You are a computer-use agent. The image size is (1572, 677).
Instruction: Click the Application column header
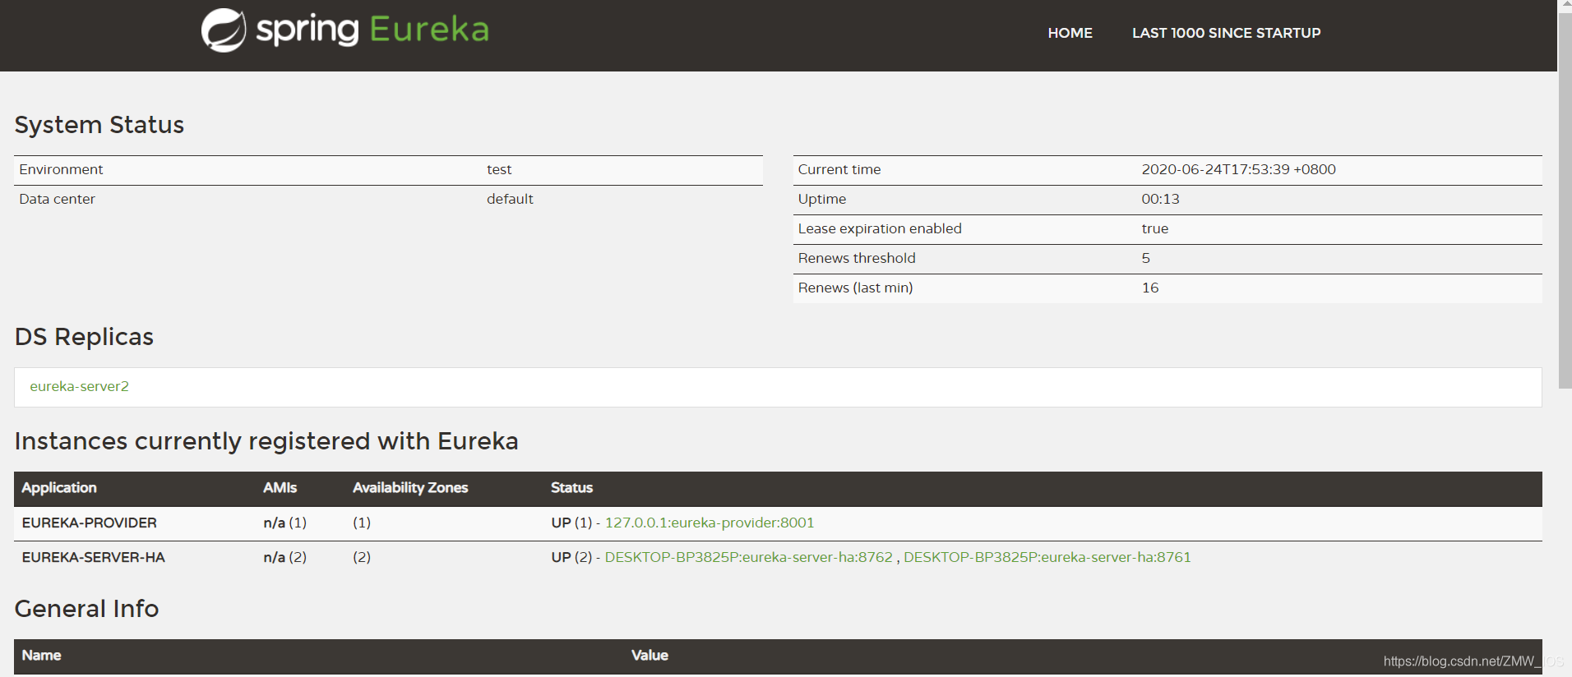tap(59, 488)
